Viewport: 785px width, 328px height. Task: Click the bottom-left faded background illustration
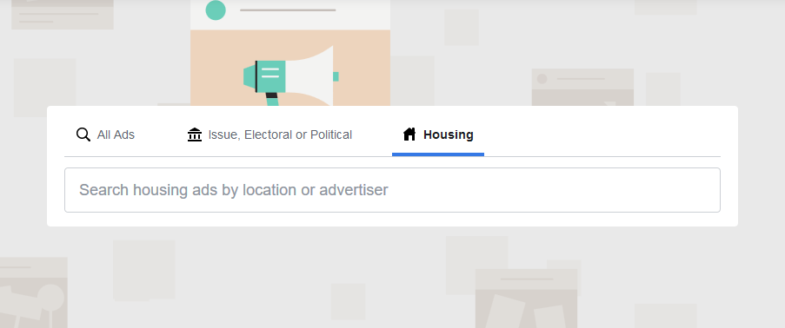click(33, 292)
